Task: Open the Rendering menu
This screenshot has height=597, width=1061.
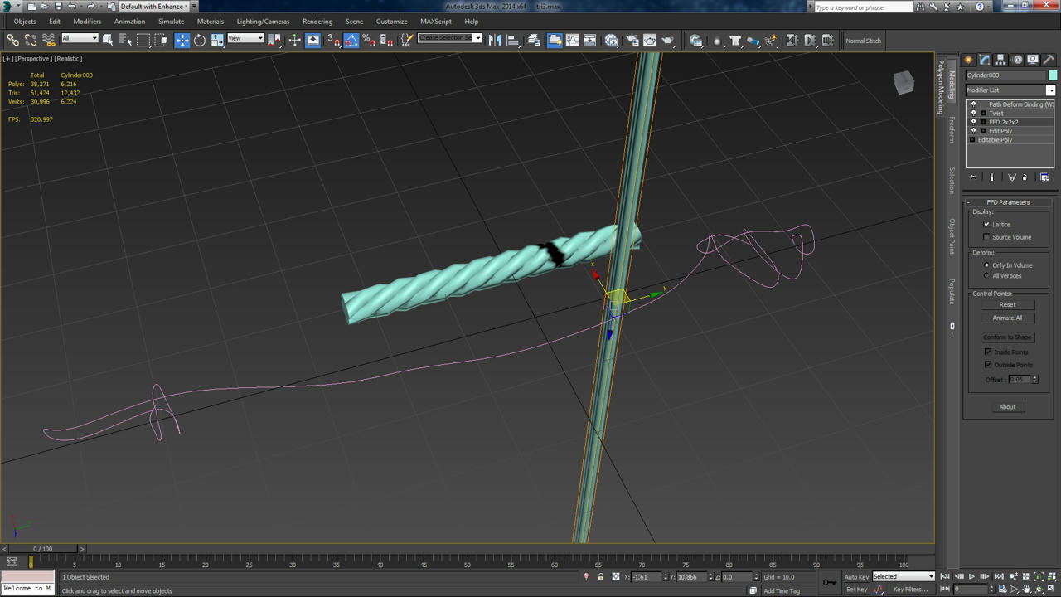Action: click(x=317, y=22)
